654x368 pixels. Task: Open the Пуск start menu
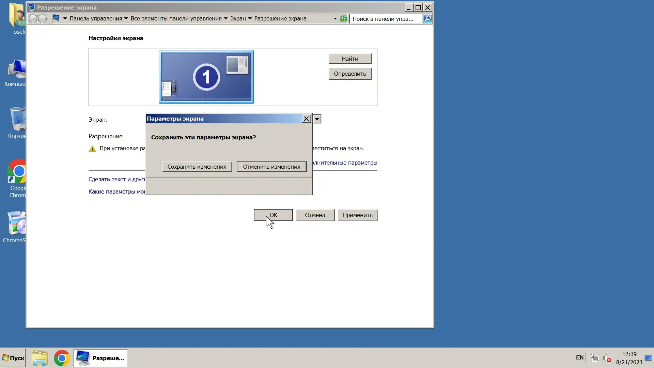[x=13, y=358]
